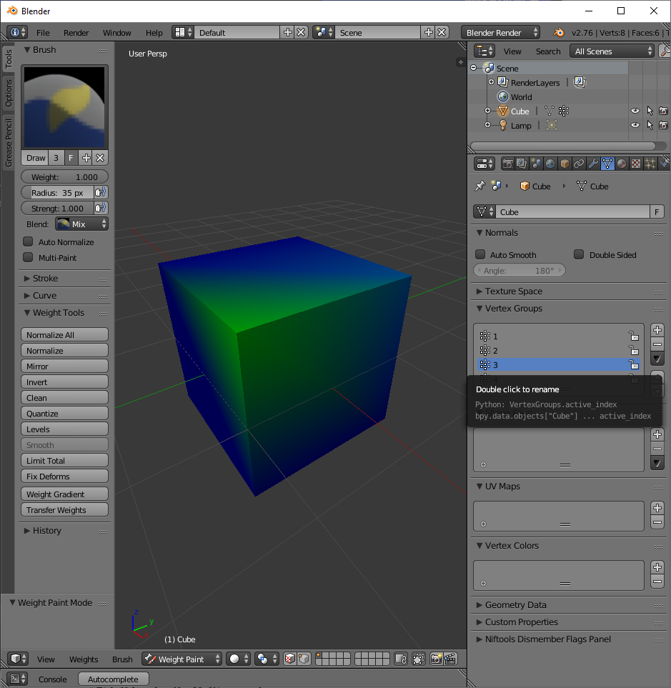Open the Weights menu in 3D header
The image size is (671, 688).
pos(84,659)
